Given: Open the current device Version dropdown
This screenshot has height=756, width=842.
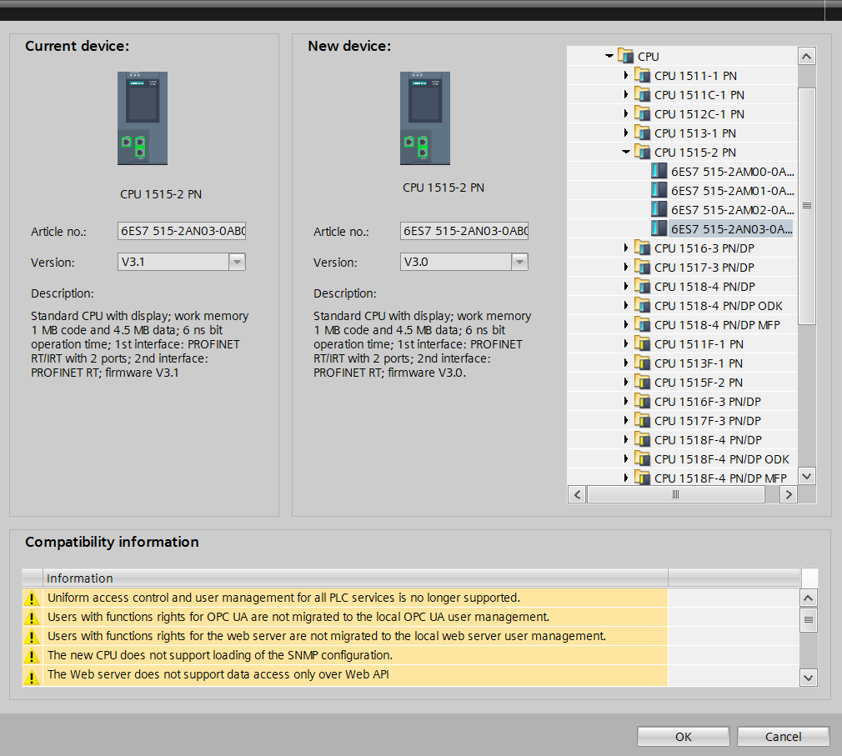Looking at the screenshot, I should coord(237,263).
